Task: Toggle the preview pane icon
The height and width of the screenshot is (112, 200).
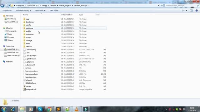Action: [x=191, y=11]
